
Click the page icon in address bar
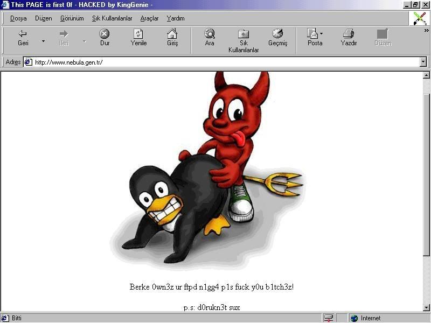(29, 62)
